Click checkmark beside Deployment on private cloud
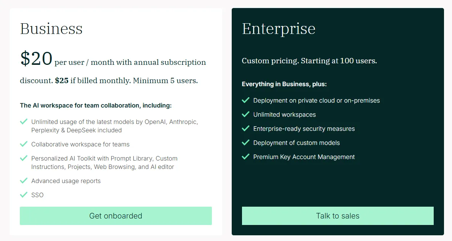 (245, 100)
